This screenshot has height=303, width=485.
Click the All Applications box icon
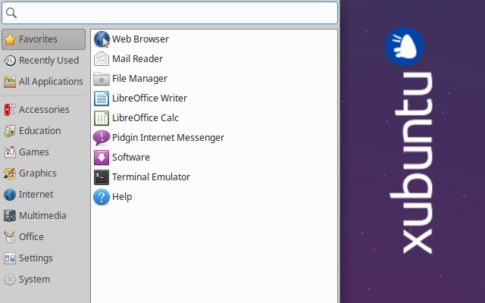[10, 82]
